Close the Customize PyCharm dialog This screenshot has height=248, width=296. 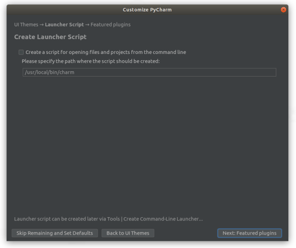tap(283, 10)
